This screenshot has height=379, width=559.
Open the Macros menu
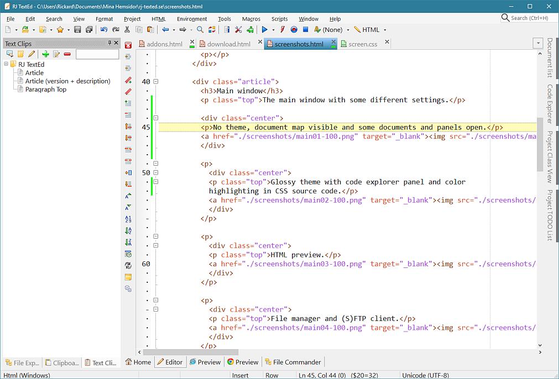(x=251, y=19)
